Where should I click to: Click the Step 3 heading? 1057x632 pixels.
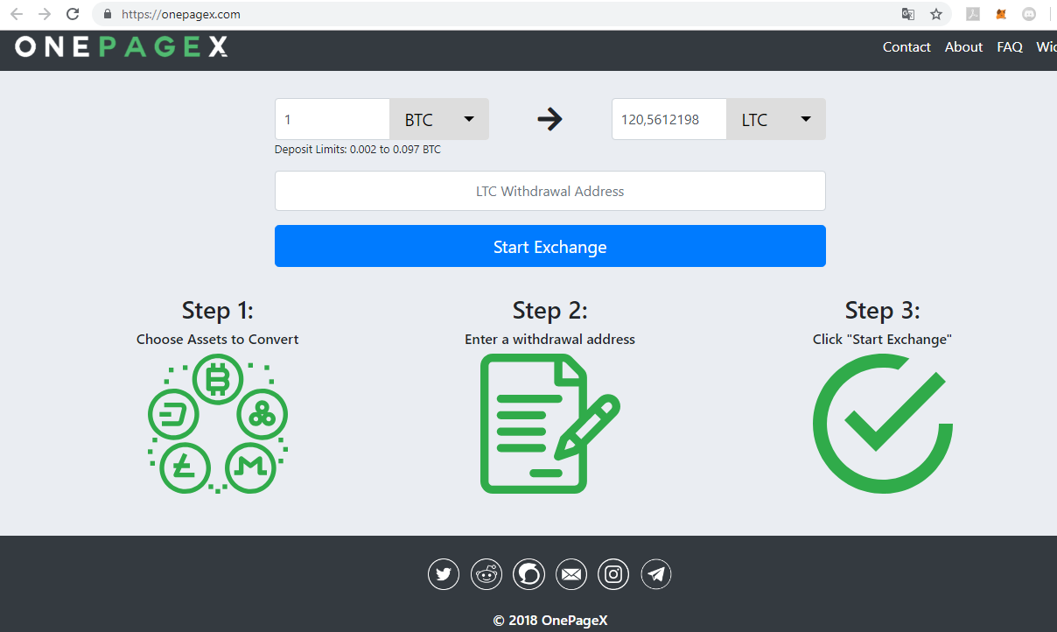[882, 311]
